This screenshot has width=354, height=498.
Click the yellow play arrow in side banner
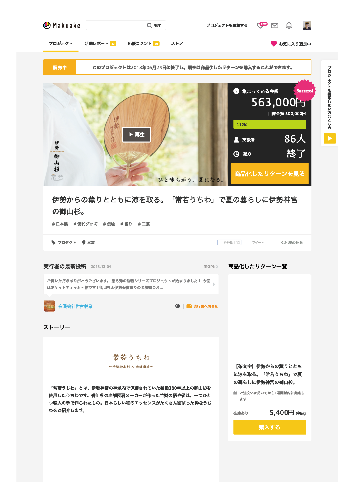tap(330, 138)
